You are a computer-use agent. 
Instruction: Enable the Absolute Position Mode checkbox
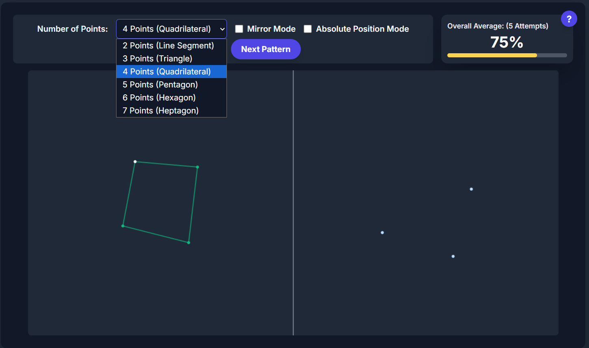308,29
